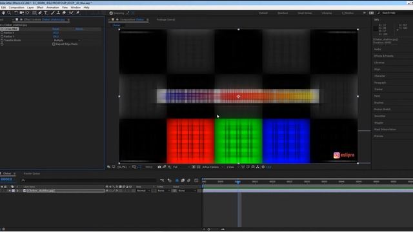Select the Clone Stamp tool

tap(58, 13)
